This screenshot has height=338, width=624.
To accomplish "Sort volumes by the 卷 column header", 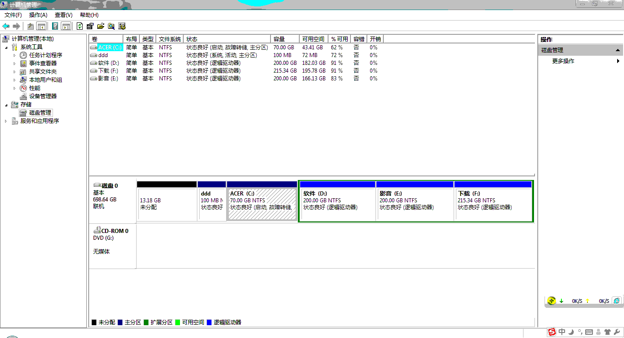I will click(106, 39).
